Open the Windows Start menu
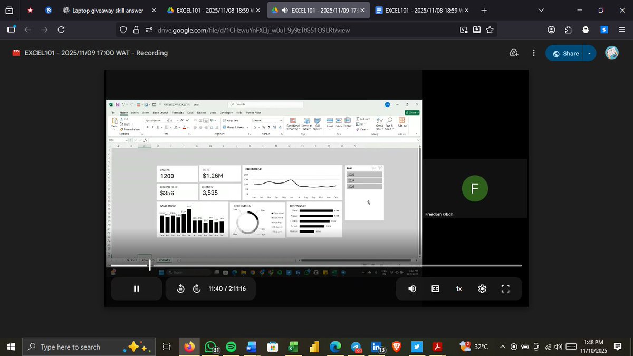 [x=11, y=347]
